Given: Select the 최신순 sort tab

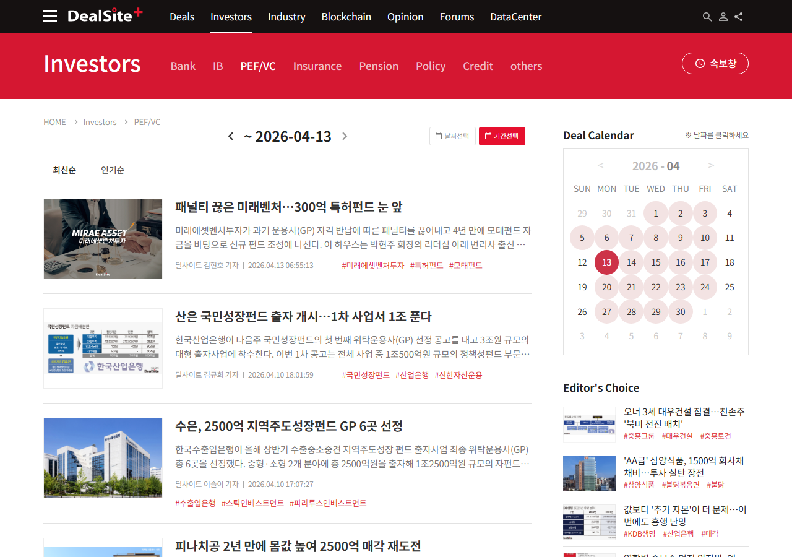Looking at the screenshot, I should (x=64, y=170).
